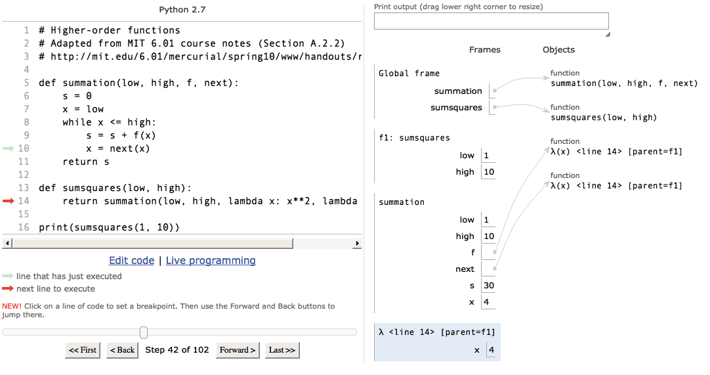The width and height of the screenshot is (710, 375).
Task: Click the execution step slider handle
Action: [144, 332]
